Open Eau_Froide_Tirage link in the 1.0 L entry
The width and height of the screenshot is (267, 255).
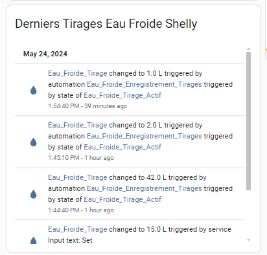(78, 74)
